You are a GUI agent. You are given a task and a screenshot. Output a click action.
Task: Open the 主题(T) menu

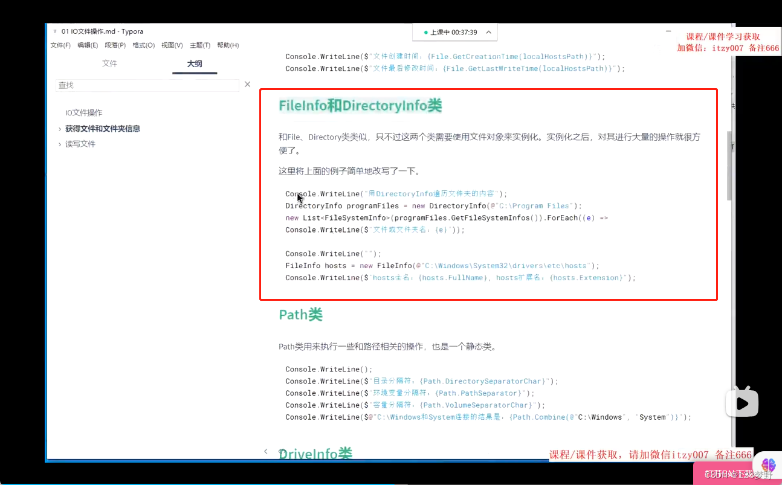pyautogui.click(x=199, y=45)
